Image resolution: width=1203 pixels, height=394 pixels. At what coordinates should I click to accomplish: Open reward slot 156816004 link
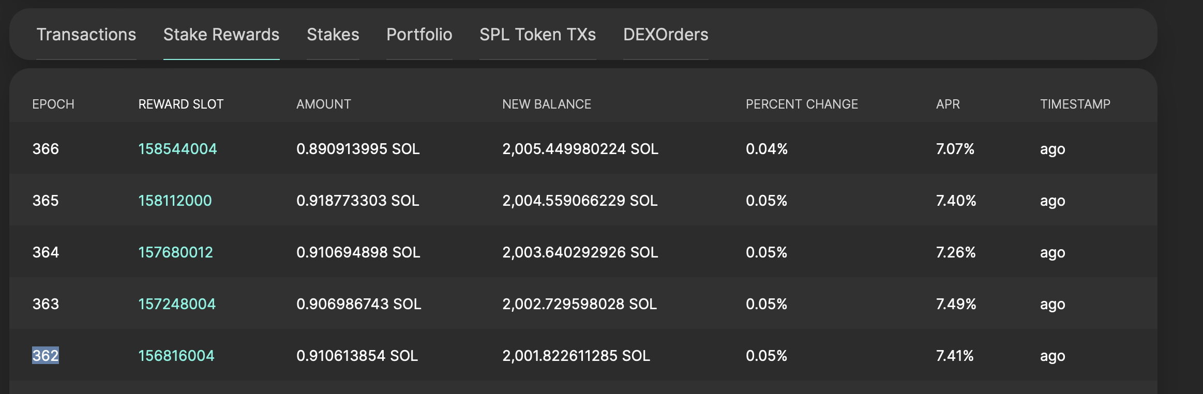click(x=176, y=356)
